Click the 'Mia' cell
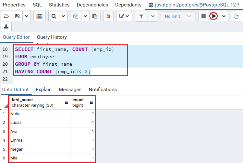This screenshot has height=163, width=243. pos(40,158)
